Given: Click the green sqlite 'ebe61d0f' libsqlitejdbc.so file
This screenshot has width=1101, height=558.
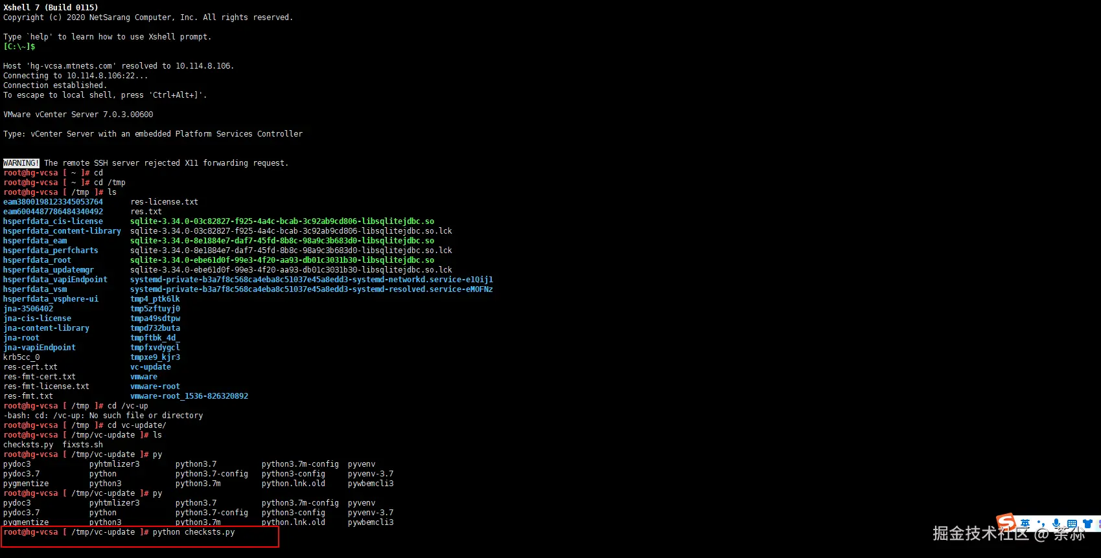Looking at the screenshot, I should click(282, 260).
